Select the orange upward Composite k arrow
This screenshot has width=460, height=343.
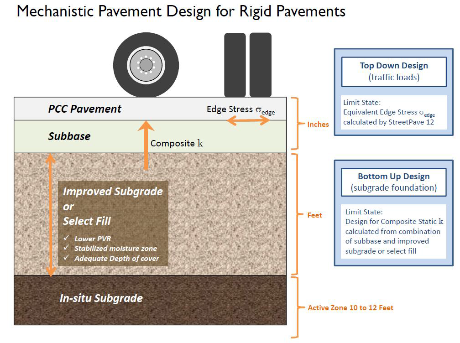tap(146, 145)
